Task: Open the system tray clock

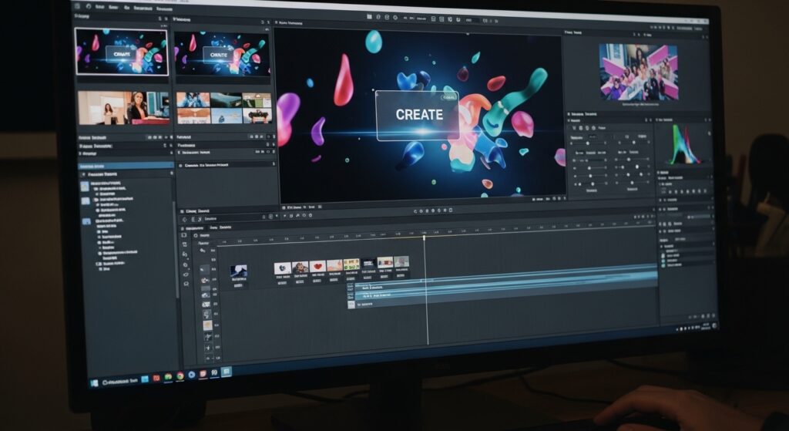Action: pyautogui.click(x=707, y=326)
